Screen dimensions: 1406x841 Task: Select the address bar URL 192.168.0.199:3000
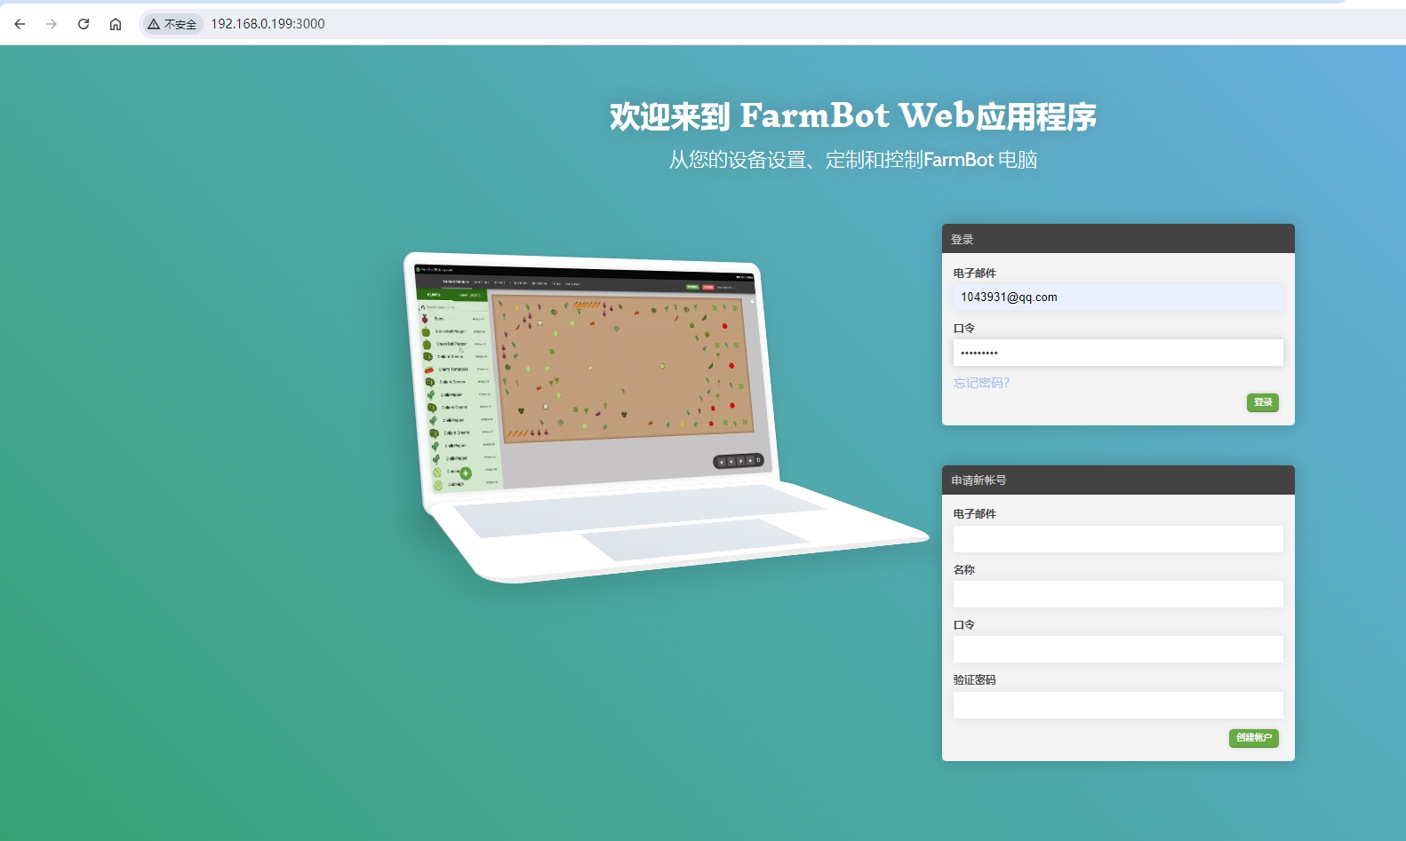(x=268, y=24)
